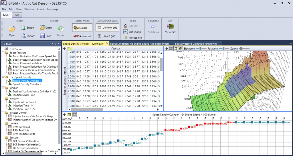293x156 pixels.
Task: Adjust the Elevation slider
Action: point(201,49)
